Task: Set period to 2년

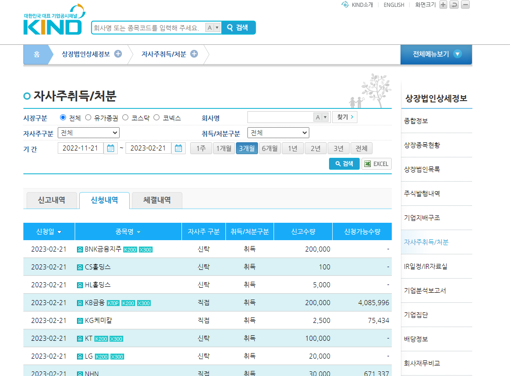Action: [316, 148]
